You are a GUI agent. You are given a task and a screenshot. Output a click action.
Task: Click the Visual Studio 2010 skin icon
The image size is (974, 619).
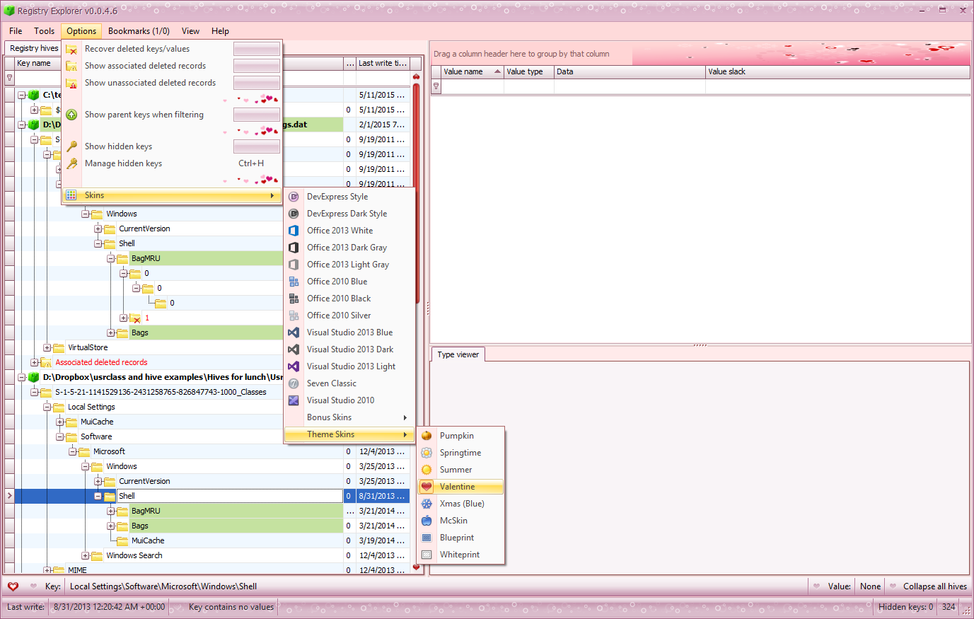(x=294, y=400)
